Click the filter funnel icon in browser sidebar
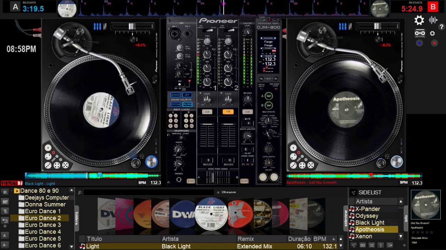The width and height of the screenshot is (446, 250). (x=5, y=211)
